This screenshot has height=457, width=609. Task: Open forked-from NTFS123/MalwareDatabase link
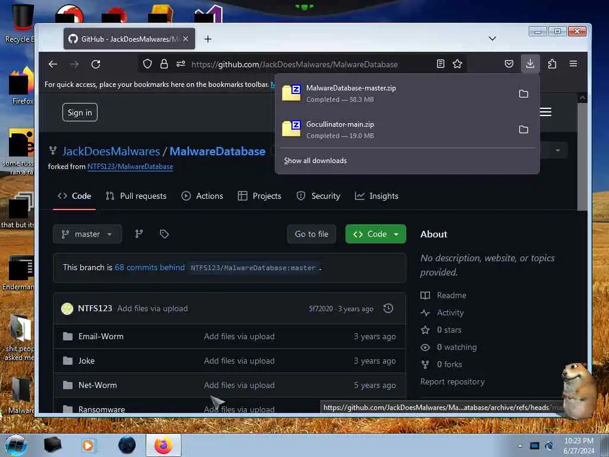[x=130, y=167]
